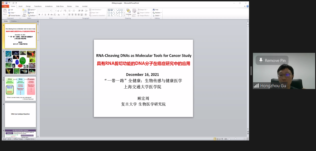The width and height of the screenshot is (316, 151).
Task: Open the File tab
Action: 5,6
